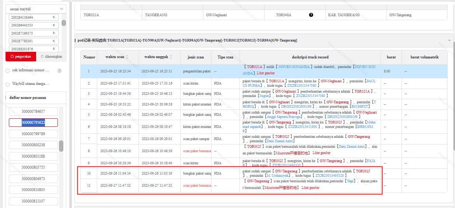Click the dikosongkan reset button
This screenshot has height=208, width=455.
coord(51,57)
